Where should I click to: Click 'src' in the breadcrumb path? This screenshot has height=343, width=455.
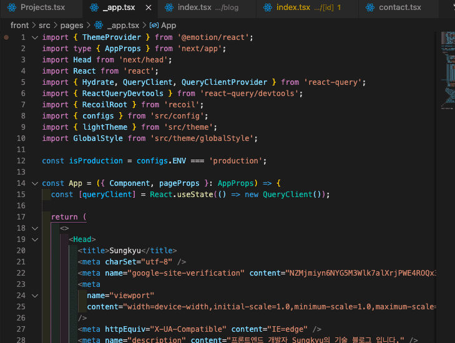point(44,26)
